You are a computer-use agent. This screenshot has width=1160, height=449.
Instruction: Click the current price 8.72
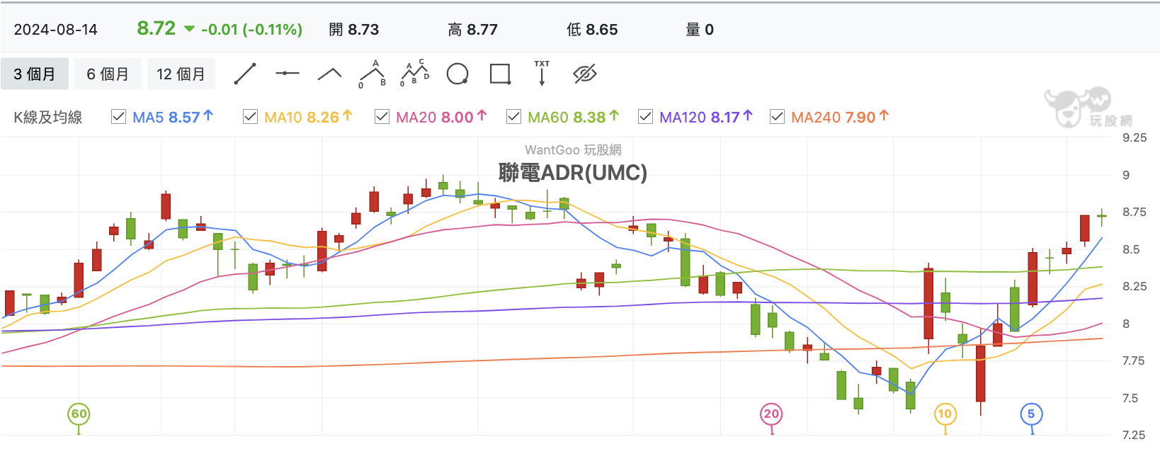coord(156,28)
